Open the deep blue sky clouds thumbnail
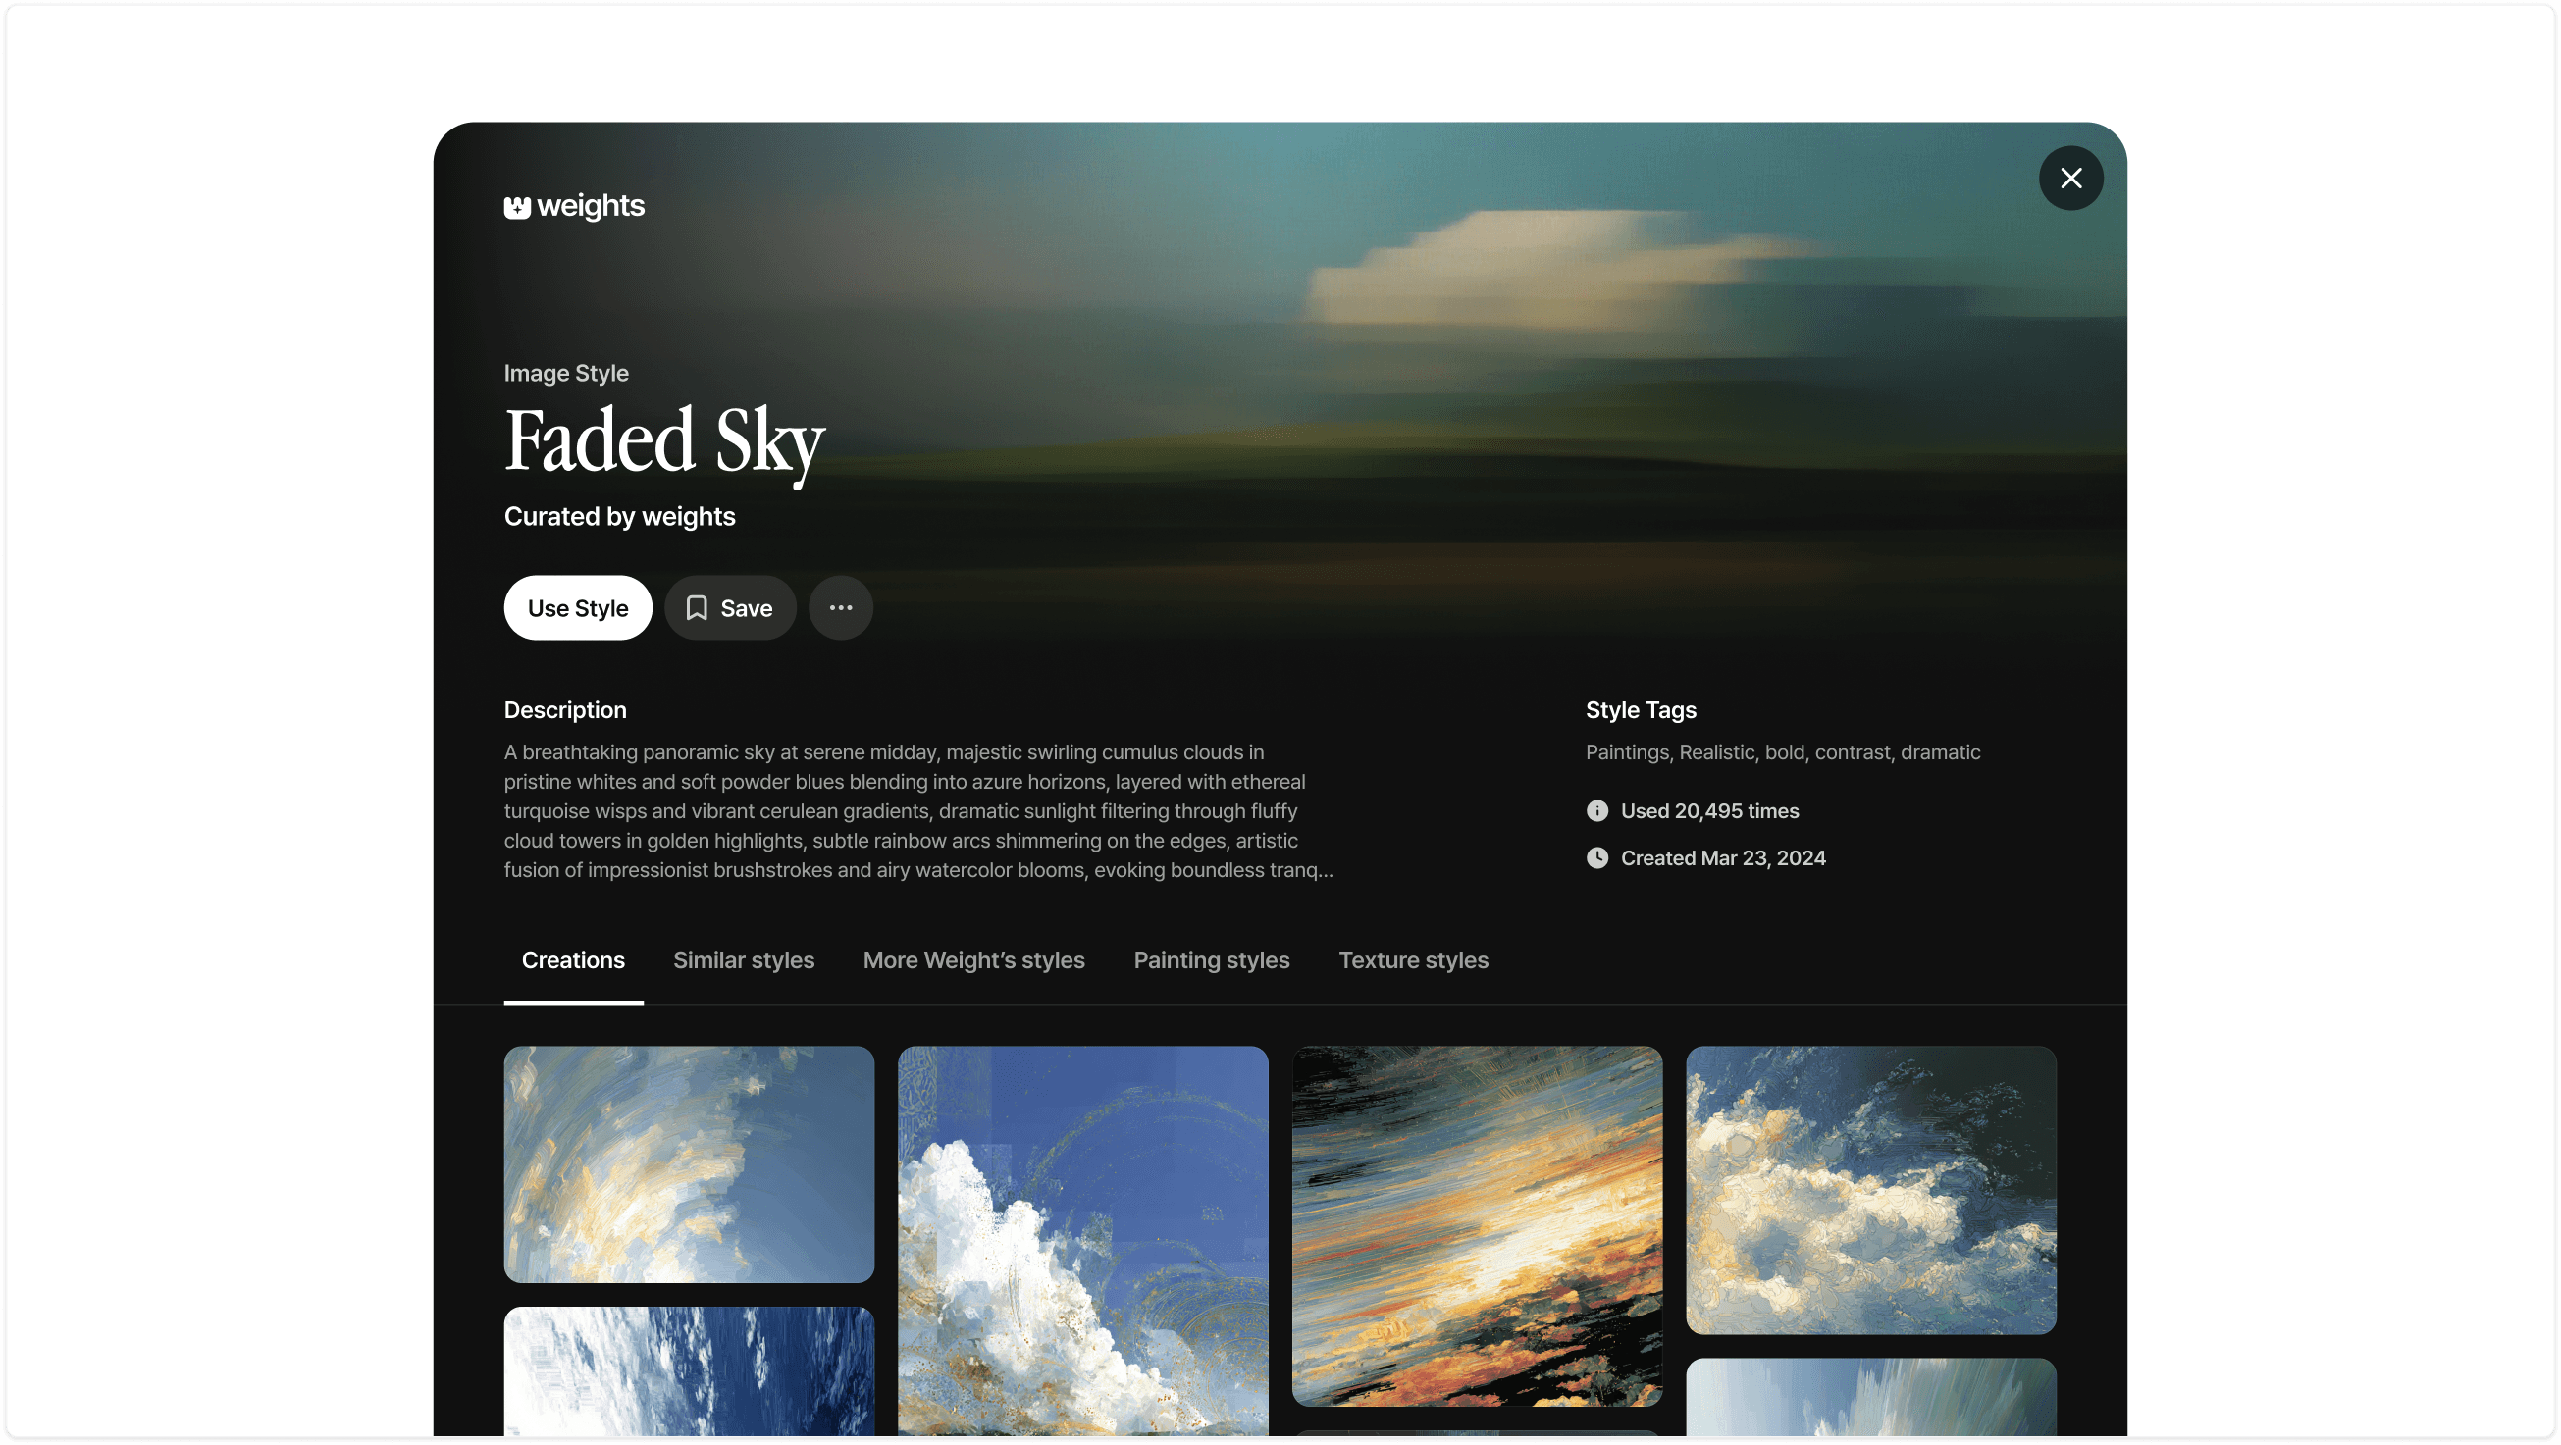This screenshot has width=2561, height=1445. click(x=688, y=1371)
